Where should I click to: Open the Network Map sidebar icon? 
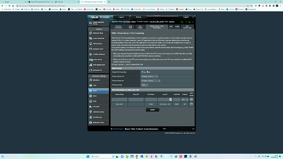coord(91,33)
